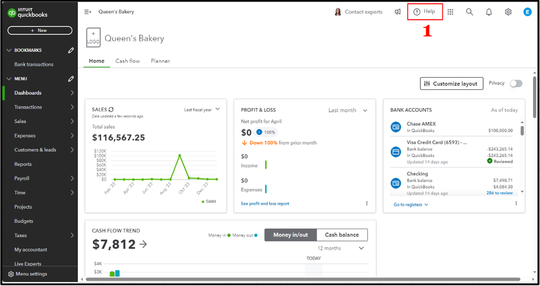The height and width of the screenshot is (286, 540).
Task: Open the user profile avatar E
Action: 527,12
